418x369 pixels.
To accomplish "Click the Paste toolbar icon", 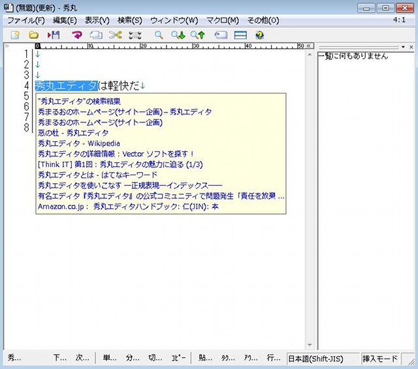I will 135,35.
